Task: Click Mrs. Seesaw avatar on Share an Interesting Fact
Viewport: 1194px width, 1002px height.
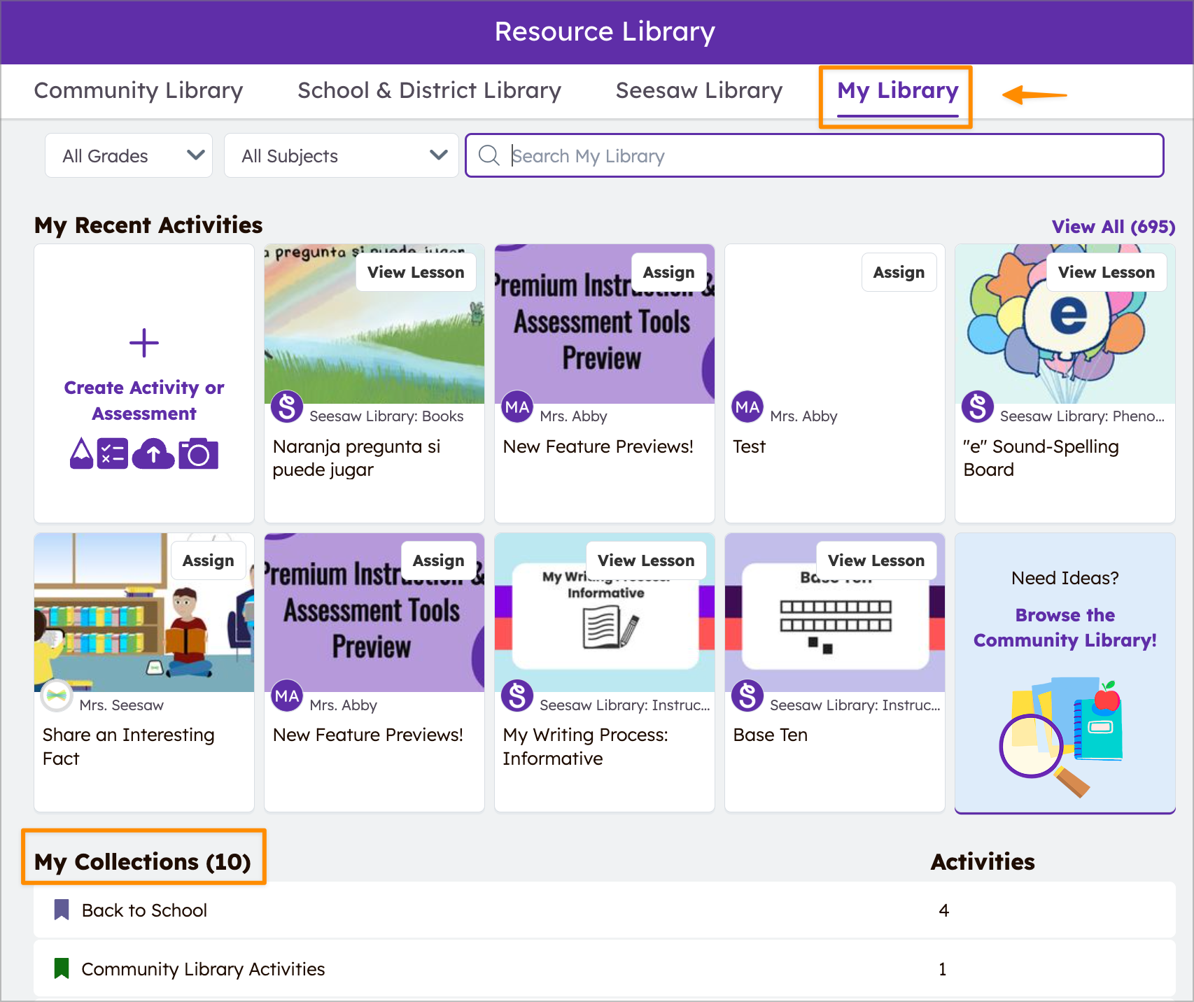Action: coord(57,696)
